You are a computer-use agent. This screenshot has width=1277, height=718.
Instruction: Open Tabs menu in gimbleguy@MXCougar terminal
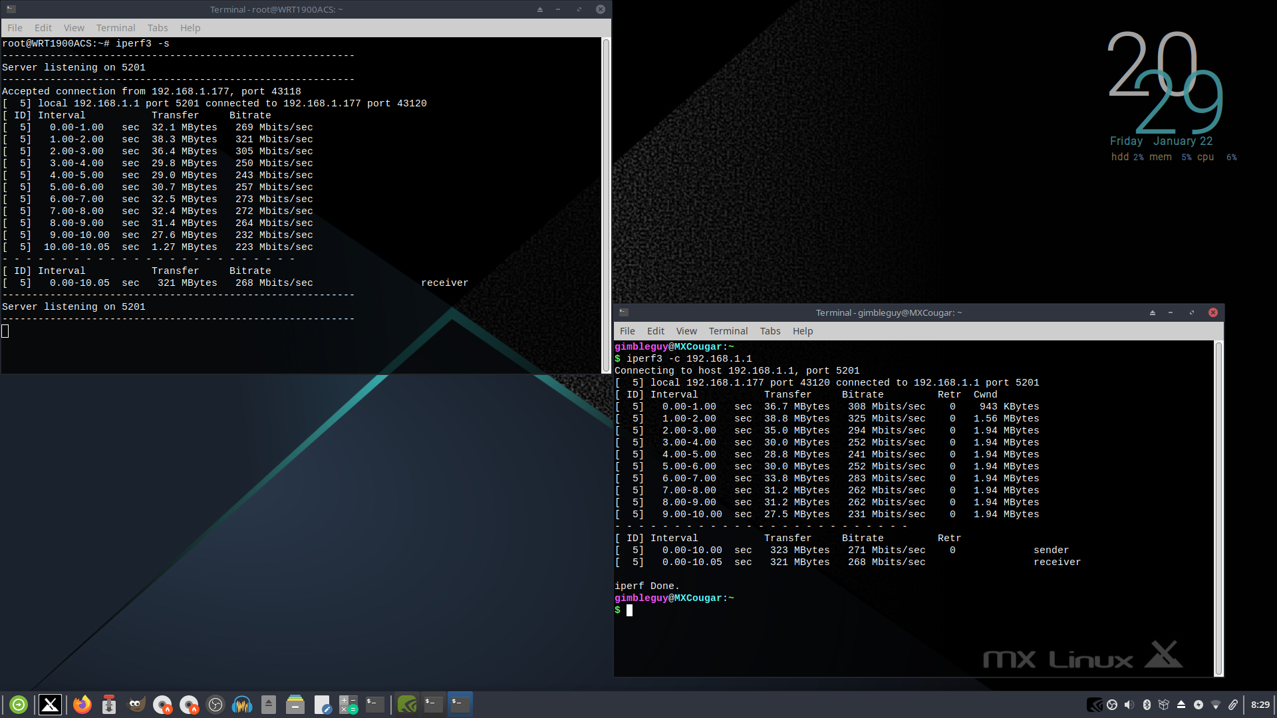770,331
